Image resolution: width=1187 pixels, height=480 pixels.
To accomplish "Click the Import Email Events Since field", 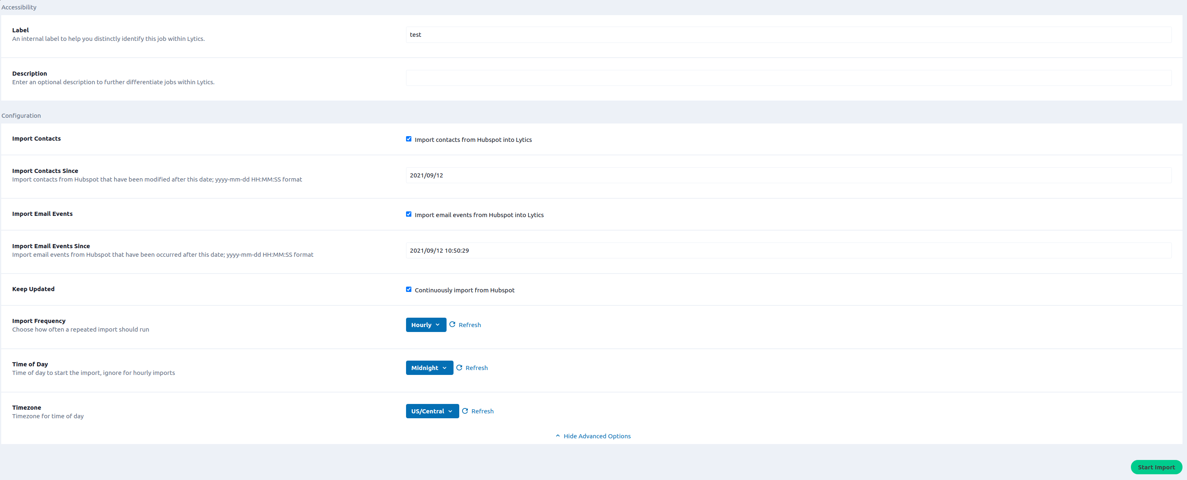I will coord(788,250).
